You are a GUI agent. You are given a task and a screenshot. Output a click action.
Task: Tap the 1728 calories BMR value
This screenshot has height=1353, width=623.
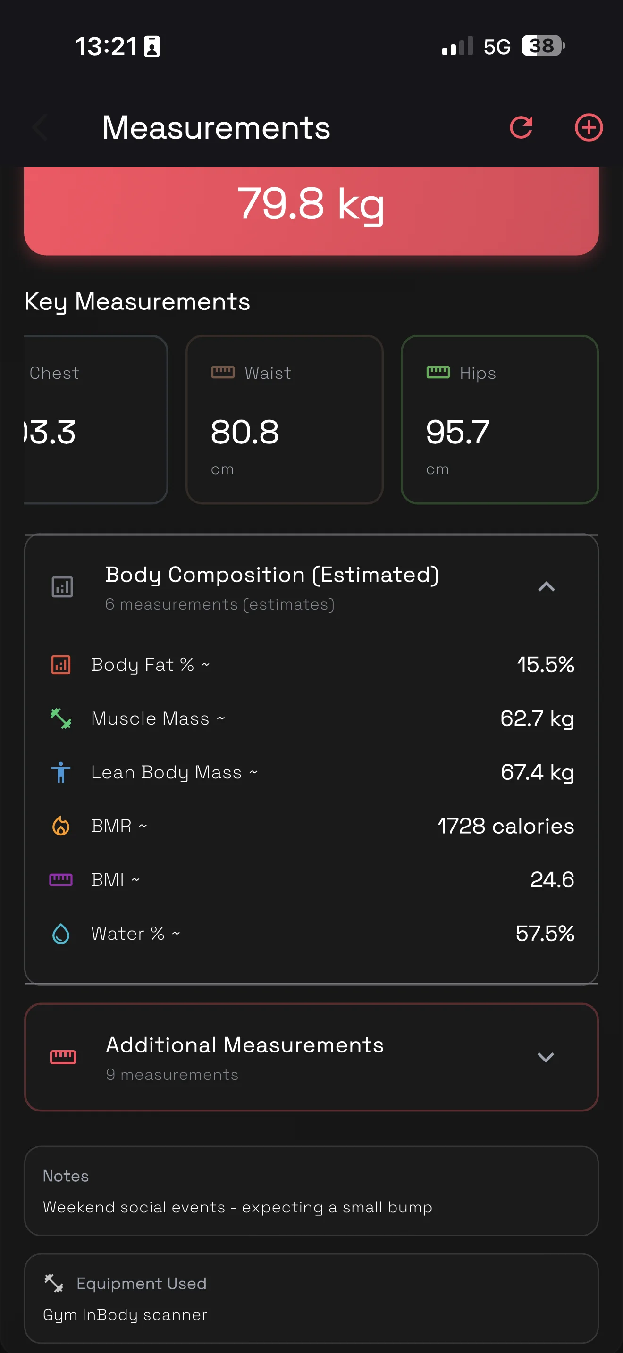coord(505,826)
